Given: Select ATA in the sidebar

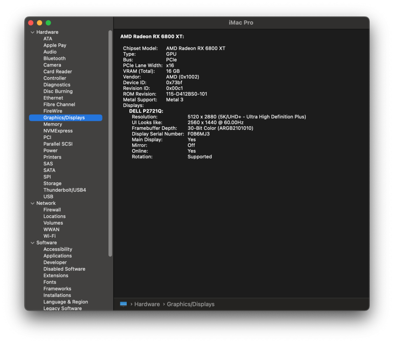Looking at the screenshot, I should click(x=48, y=39).
